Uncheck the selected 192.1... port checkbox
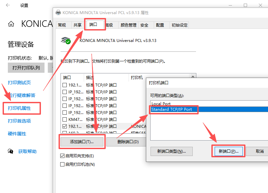This screenshot has width=268, height=193. click(x=64, y=126)
